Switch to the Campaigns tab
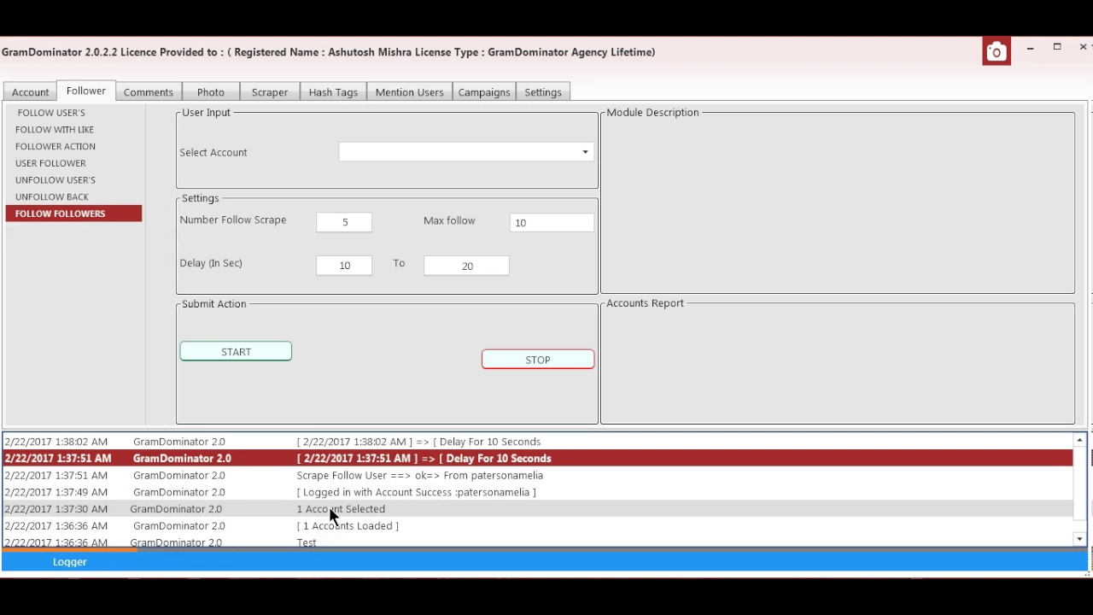The width and height of the screenshot is (1093, 615). coord(484,92)
